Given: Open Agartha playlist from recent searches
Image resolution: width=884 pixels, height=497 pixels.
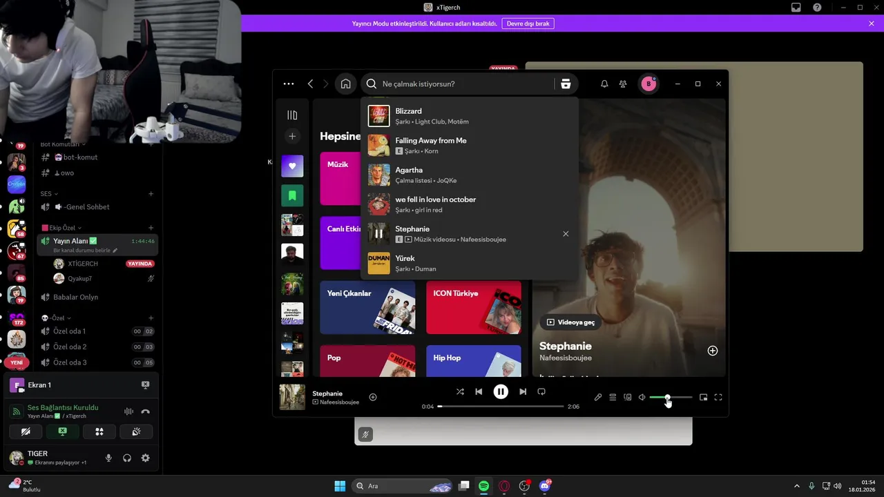Looking at the screenshot, I should pos(470,175).
